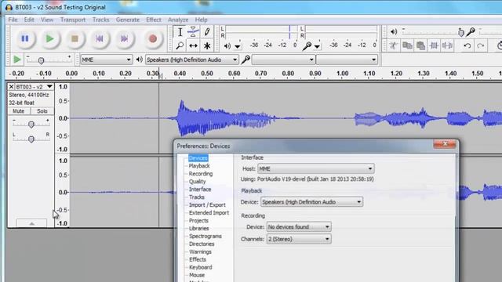Click the Undo arrow icon
This screenshot has height=282, width=502.
pyautogui.click(x=467, y=45)
